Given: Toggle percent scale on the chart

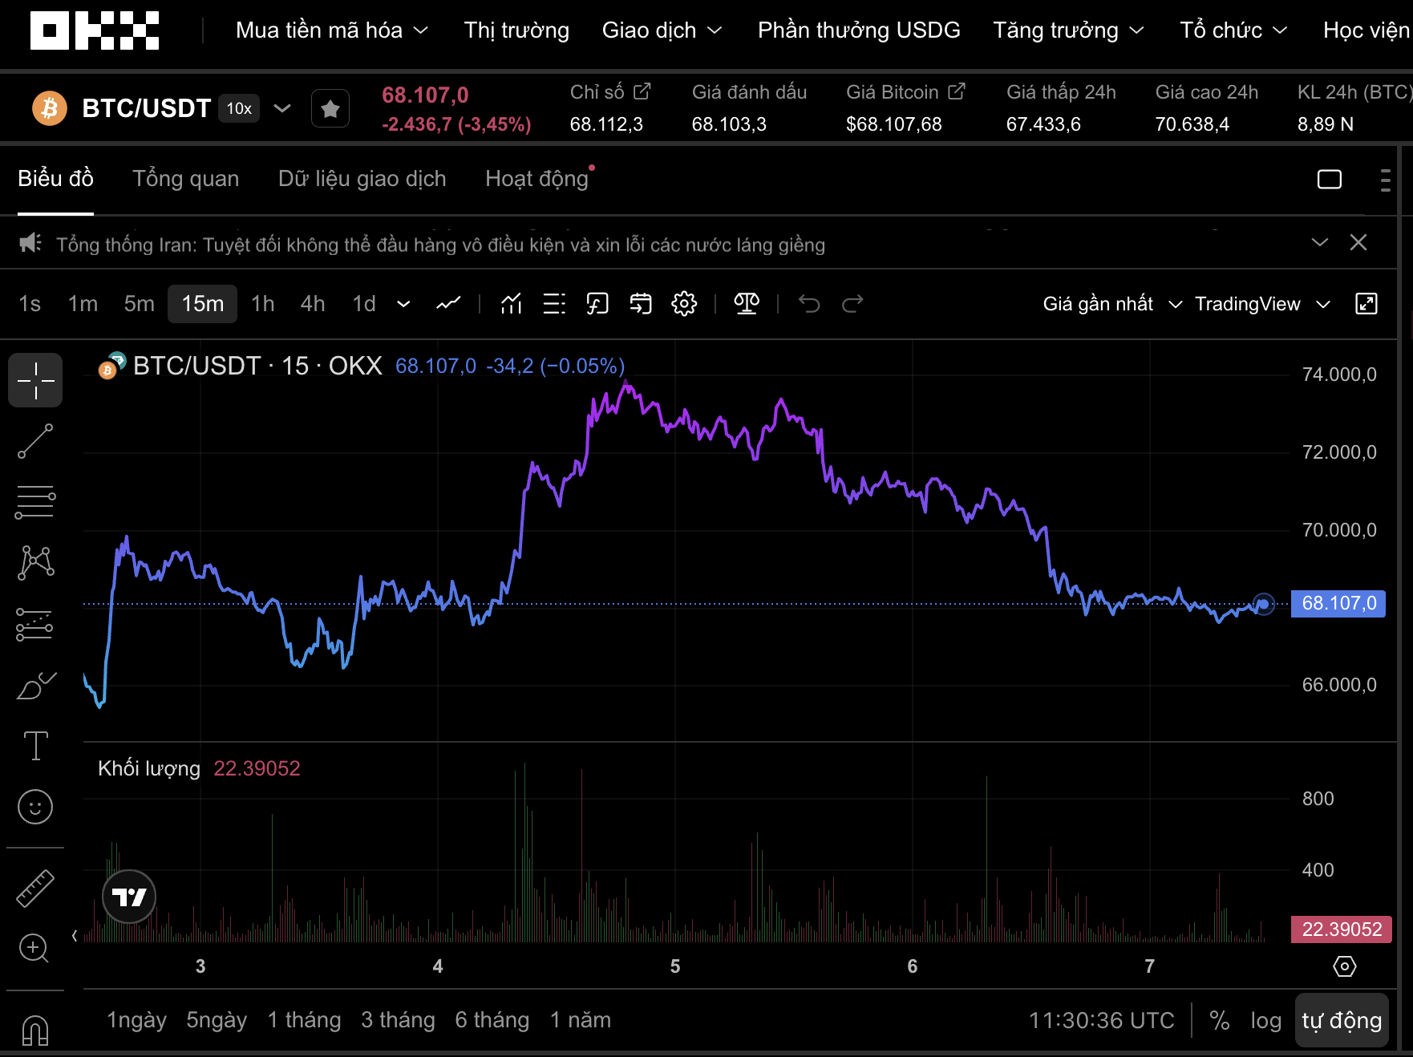Looking at the screenshot, I should [1219, 1020].
